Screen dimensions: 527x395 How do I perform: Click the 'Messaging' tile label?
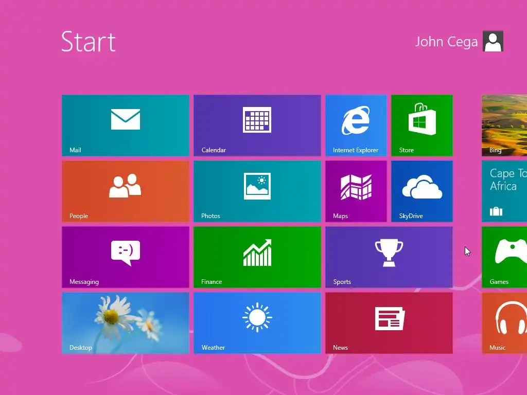[x=84, y=282]
